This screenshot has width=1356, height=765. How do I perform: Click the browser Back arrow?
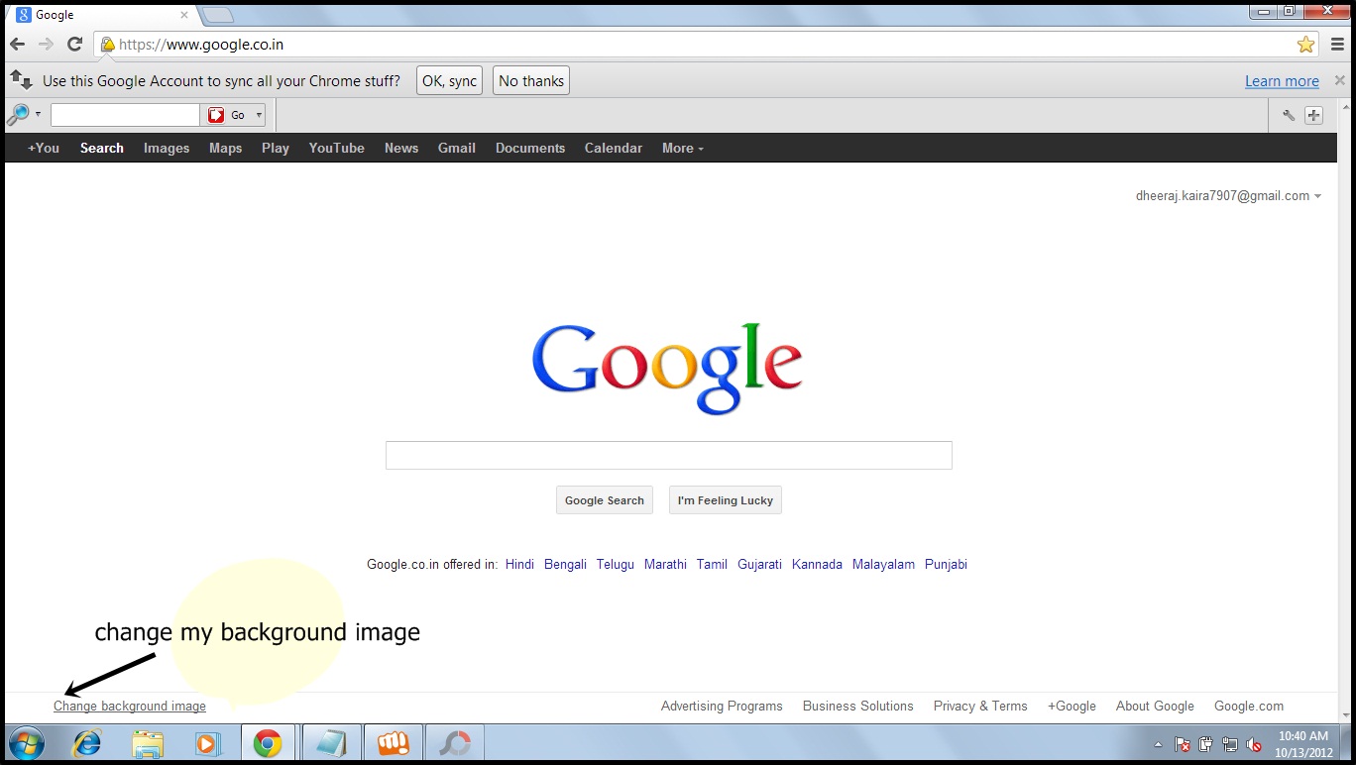coord(17,45)
